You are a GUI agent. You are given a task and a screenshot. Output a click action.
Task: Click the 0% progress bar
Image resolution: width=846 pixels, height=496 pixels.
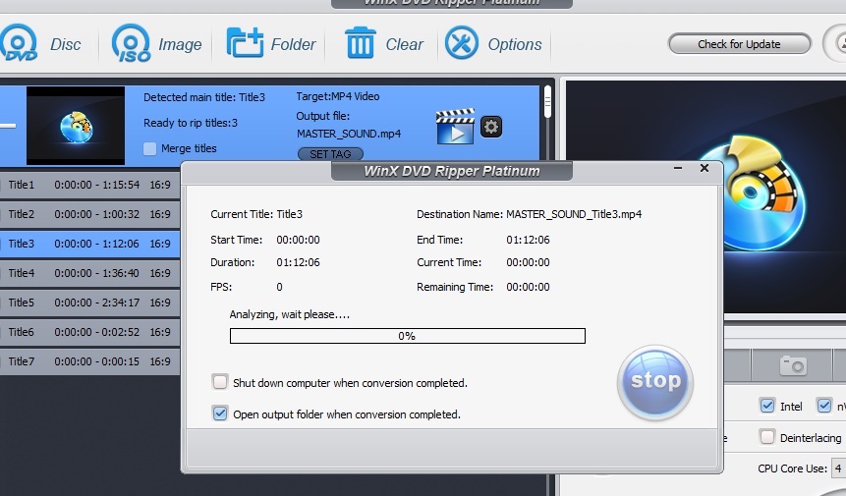408,336
